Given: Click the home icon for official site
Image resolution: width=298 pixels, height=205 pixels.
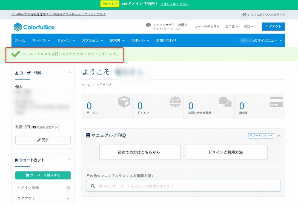Looking at the screenshot, I should pos(244,14).
